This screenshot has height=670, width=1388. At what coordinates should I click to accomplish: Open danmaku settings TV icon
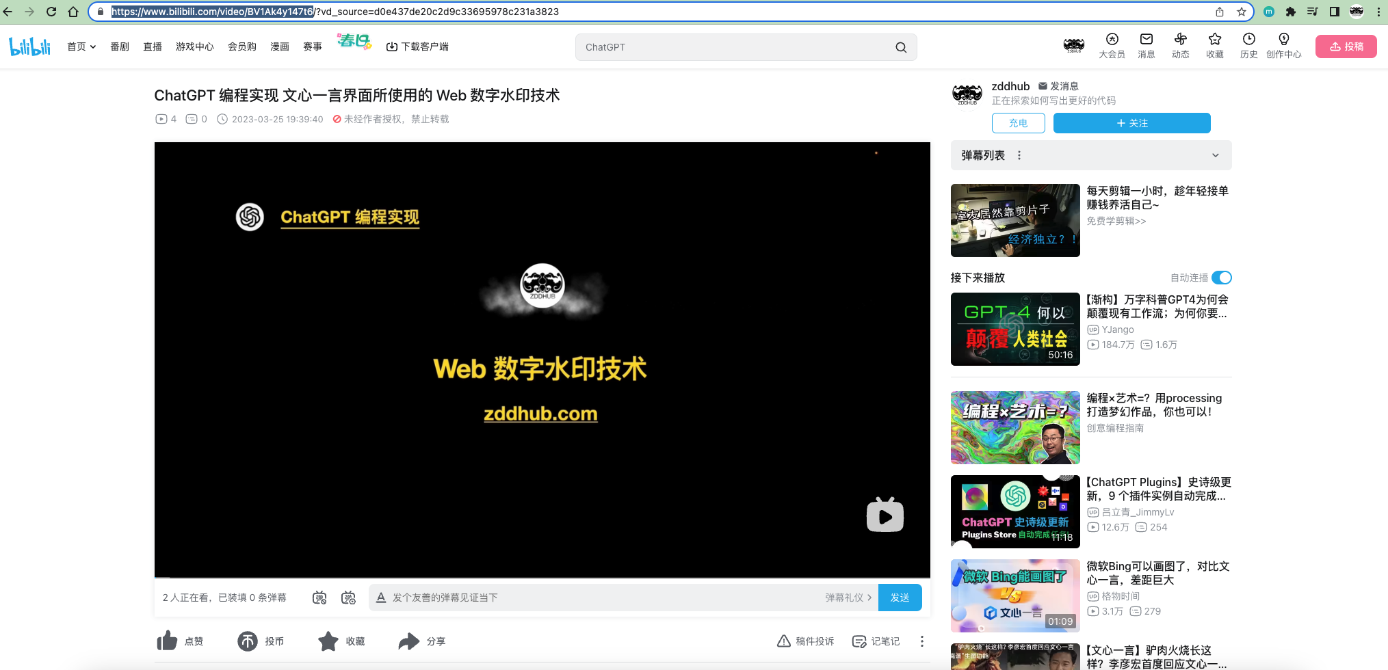(348, 597)
